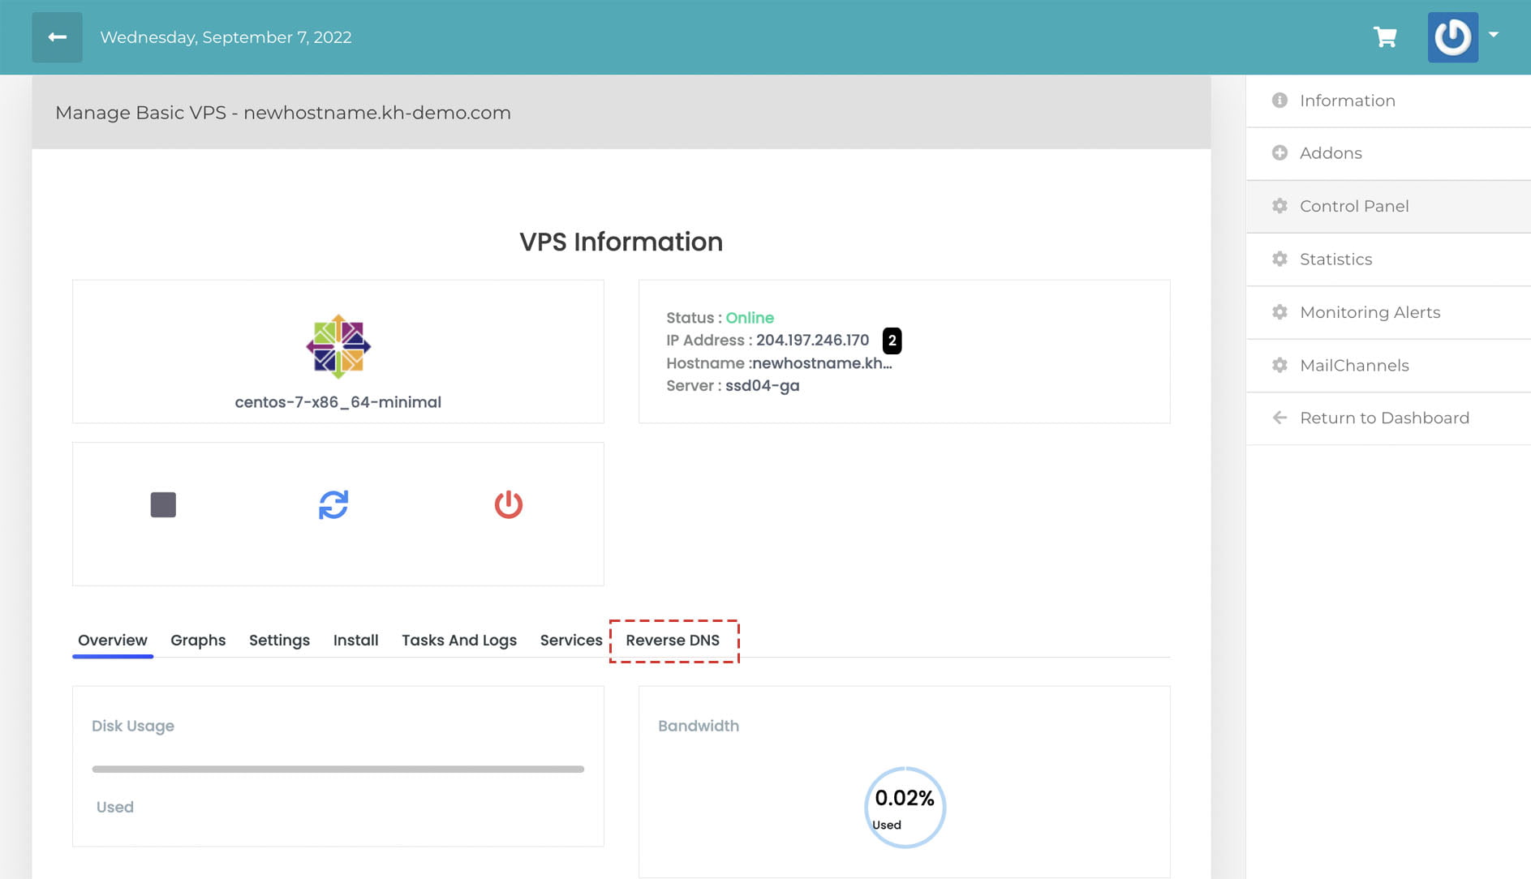This screenshot has width=1531, height=879.
Task: Click Return to Dashboard in sidebar
Action: [x=1384, y=418]
